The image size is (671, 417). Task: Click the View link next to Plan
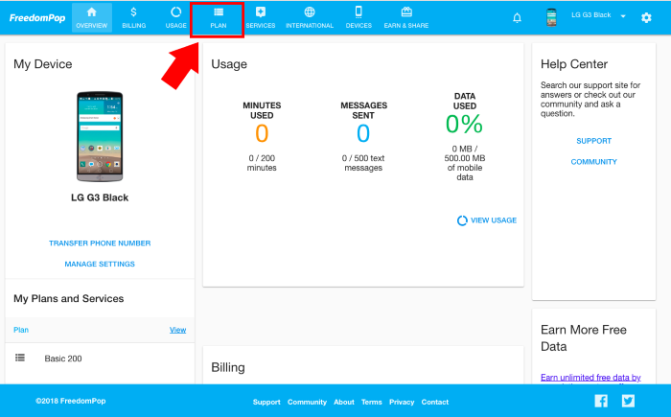tap(177, 330)
